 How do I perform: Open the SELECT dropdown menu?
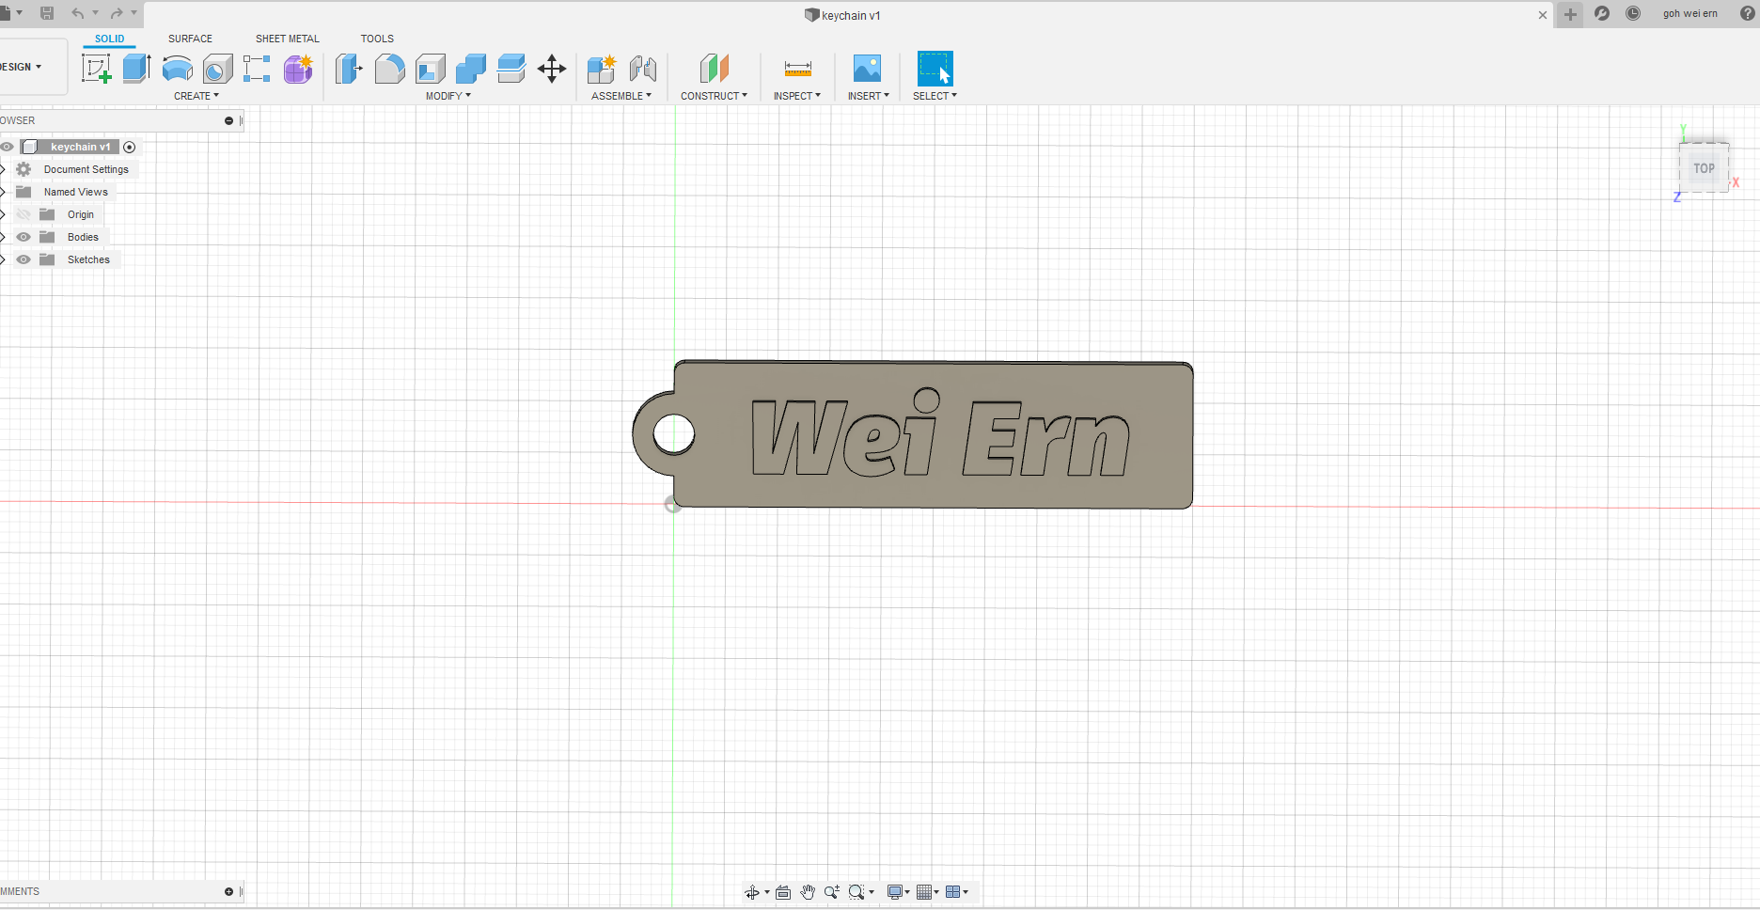[x=935, y=96]
